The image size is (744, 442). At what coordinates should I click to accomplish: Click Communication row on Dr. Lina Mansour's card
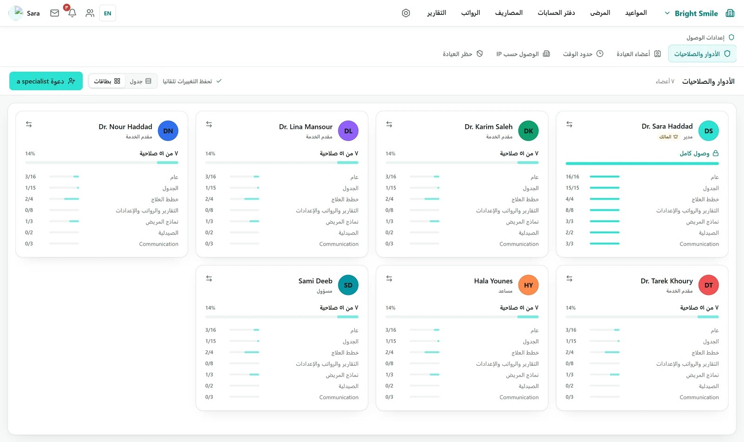pos(282,244)
